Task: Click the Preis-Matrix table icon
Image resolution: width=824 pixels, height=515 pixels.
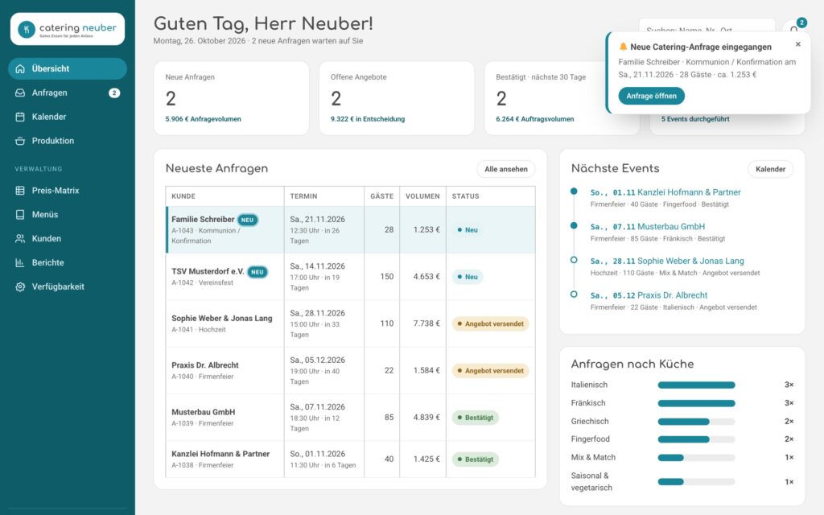Action: (x=20, y=191)
